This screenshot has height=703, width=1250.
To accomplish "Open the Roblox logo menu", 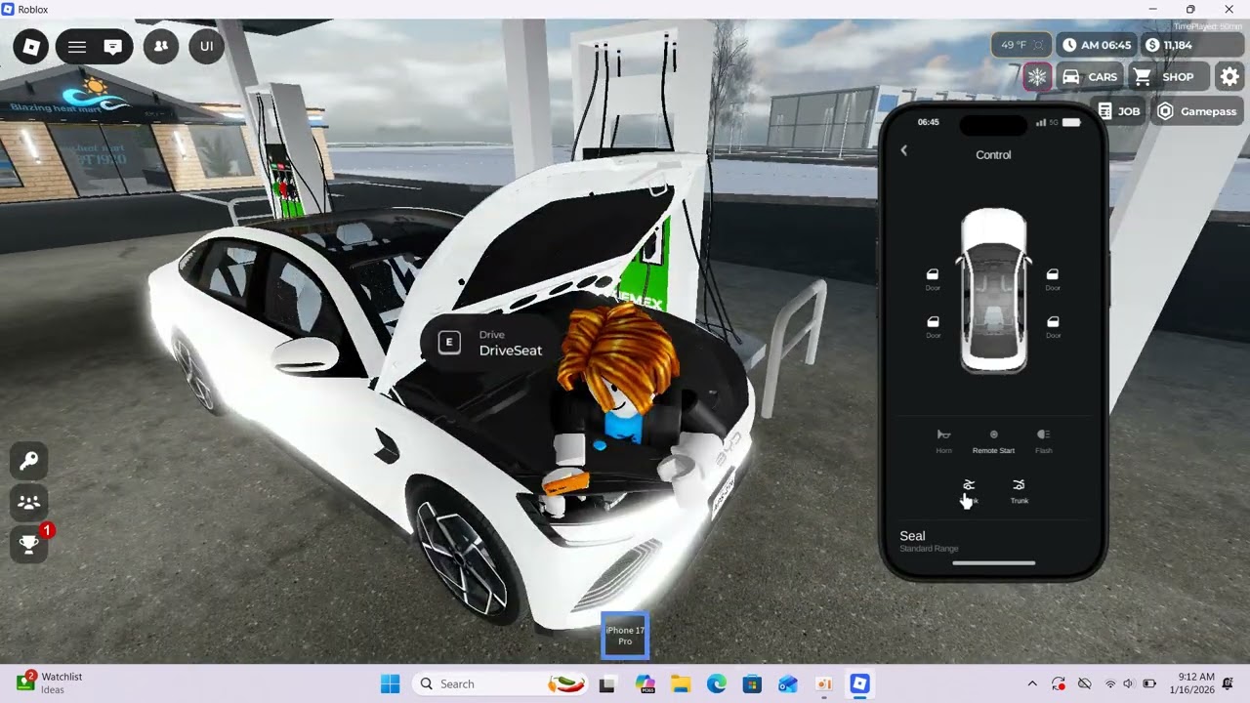I will [x=31, y=46].
